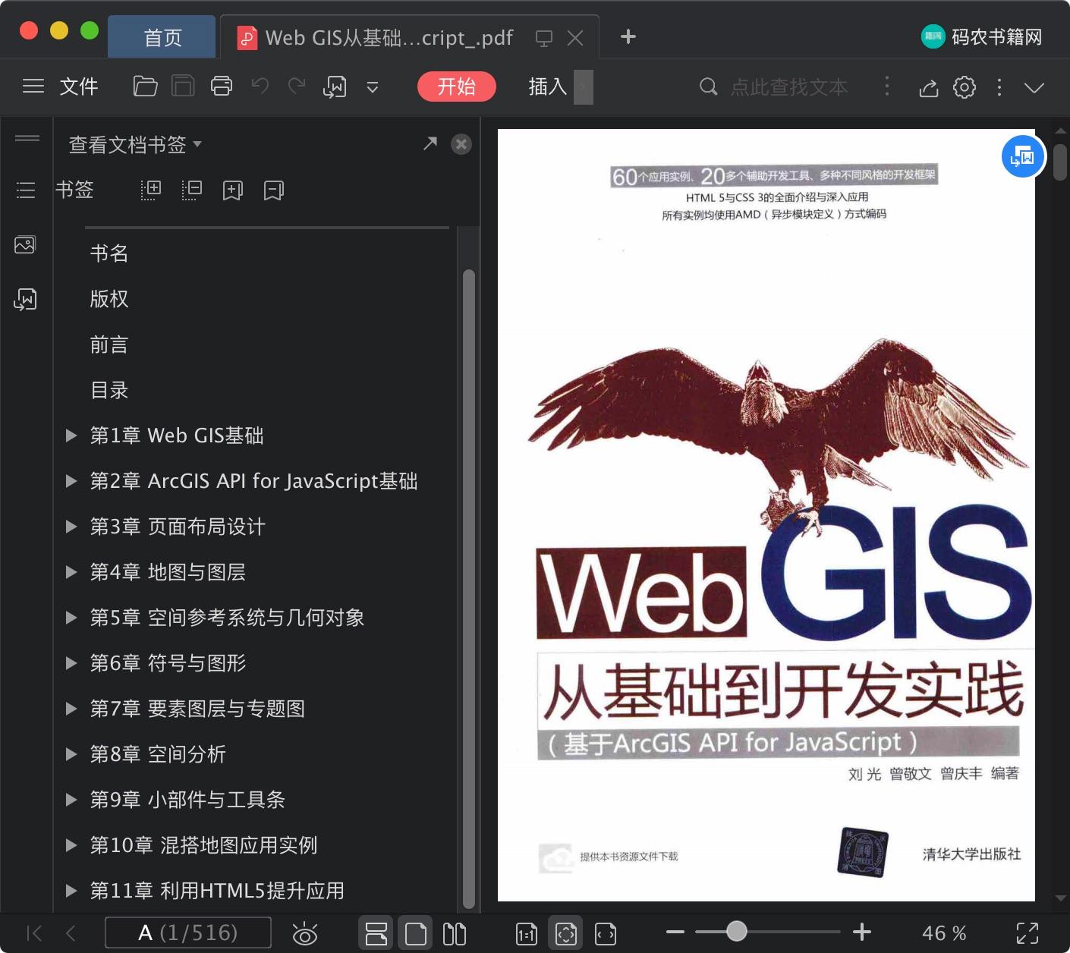This screenshot has width=1070, height=953.
Task: Toggle the sidebar collapse handle at top left
Action: click(27, 138)
